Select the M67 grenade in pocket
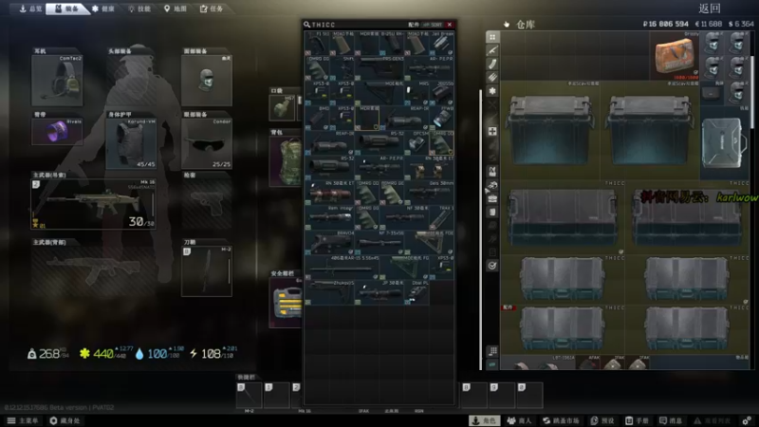This screenshot has width=759, height=427. pos(282,107)
